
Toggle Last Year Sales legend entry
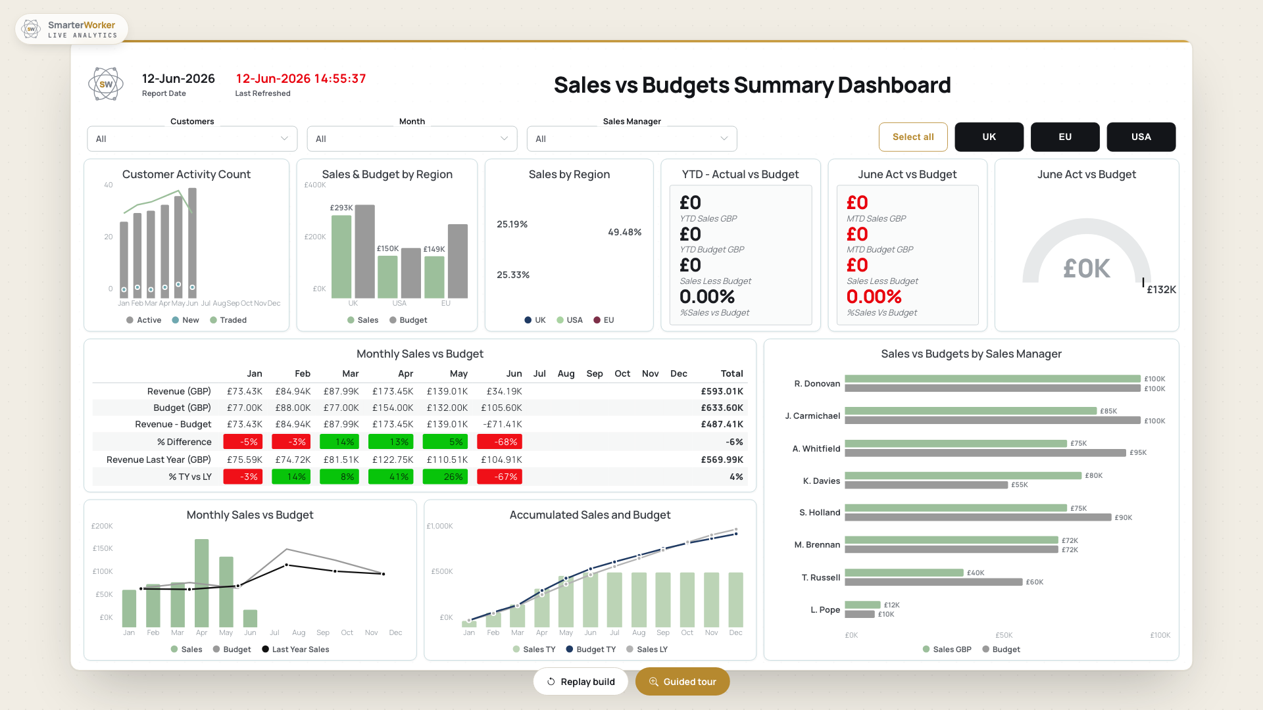click(295, 650)
